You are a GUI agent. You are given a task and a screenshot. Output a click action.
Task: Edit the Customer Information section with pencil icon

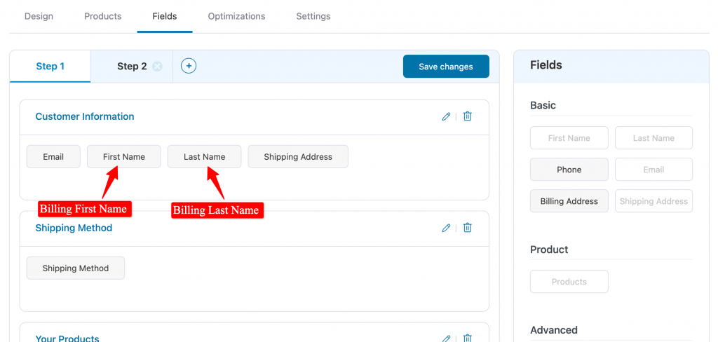(x=446, y=116)
